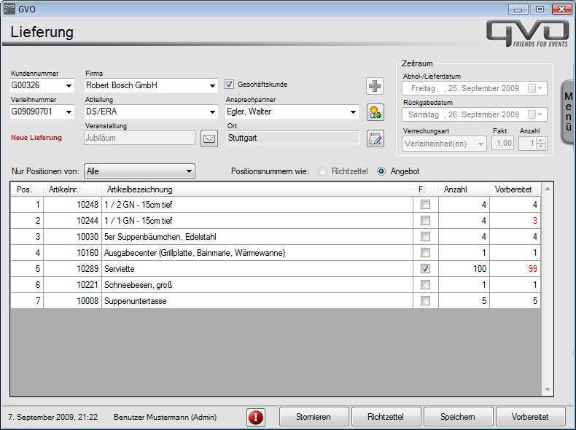This screenshot has height=430, width=576.
Task: Toggle the Geschäftskunde checkbox
Action: coord(229,84)
